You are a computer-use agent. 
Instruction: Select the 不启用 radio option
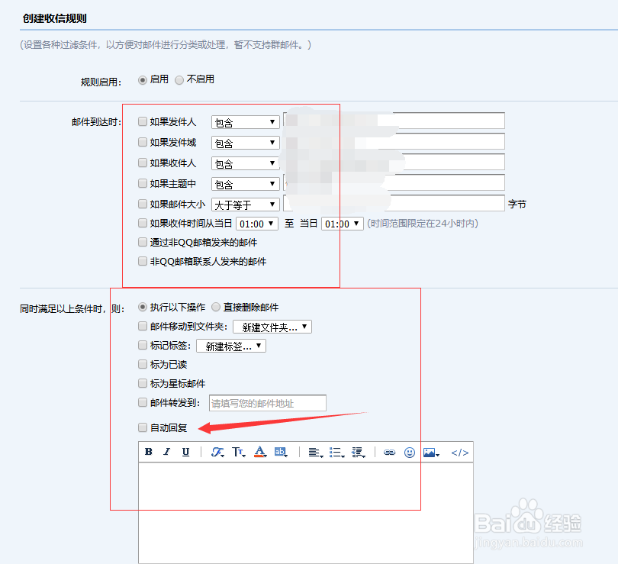tap(179, 79)
